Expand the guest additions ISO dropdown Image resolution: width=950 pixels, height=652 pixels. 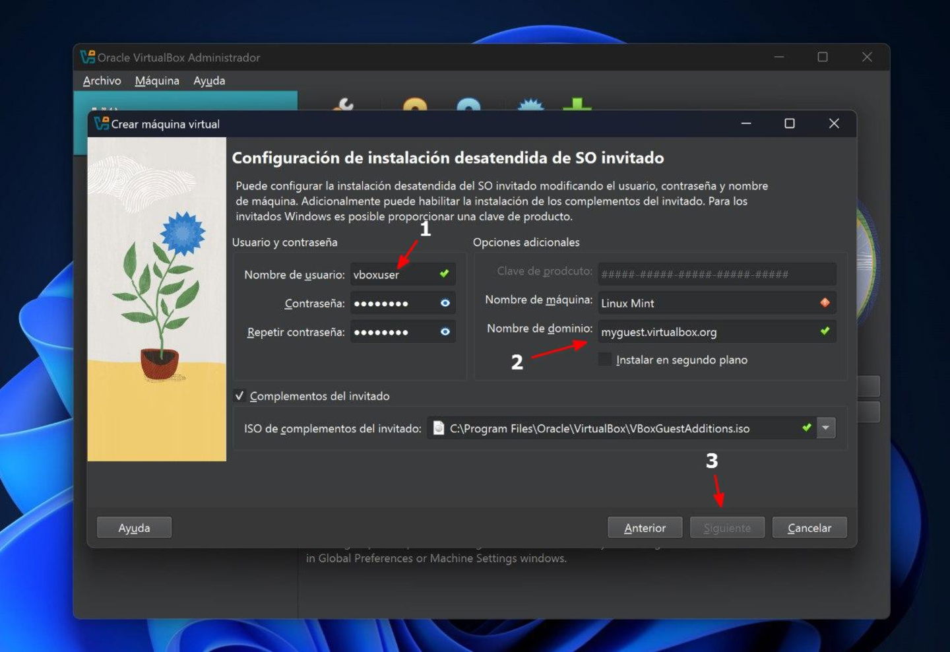(826, 428)
